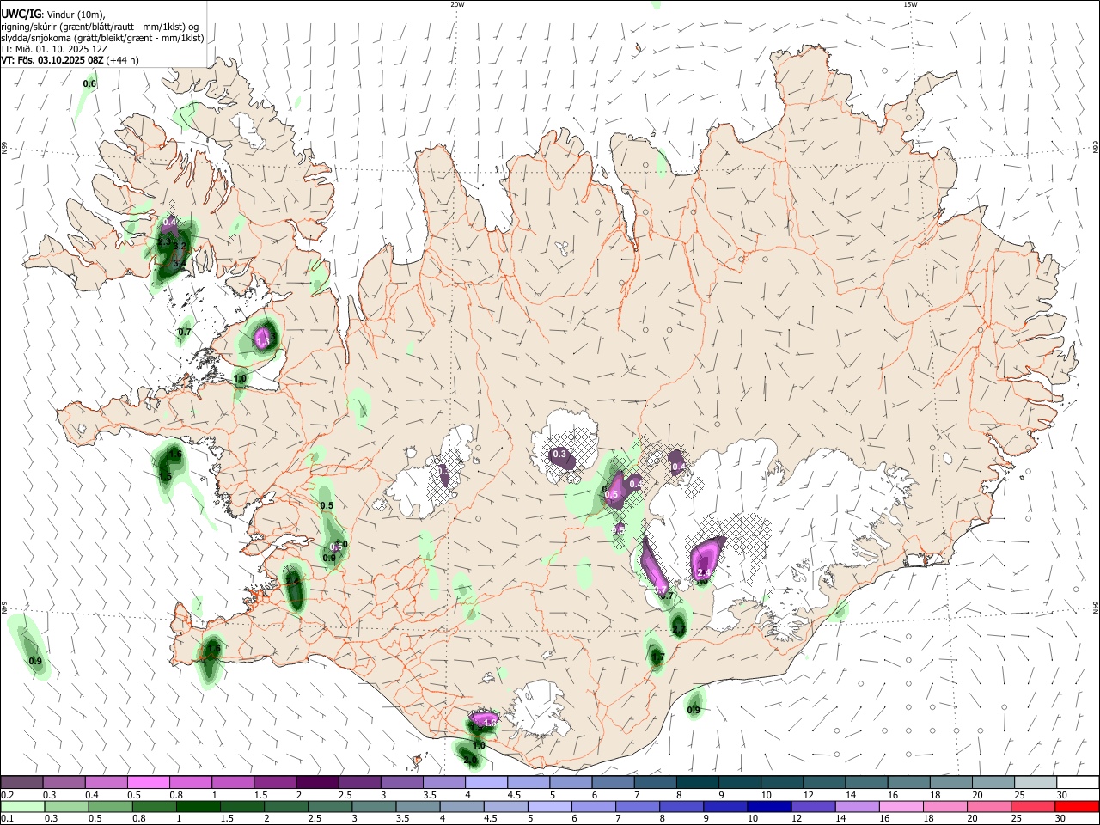The height and width of the screenshot is (825, 1100).
Task: Click the 'UWC/IG: Vindur (10m)' title line
Action: coord(52,14)
